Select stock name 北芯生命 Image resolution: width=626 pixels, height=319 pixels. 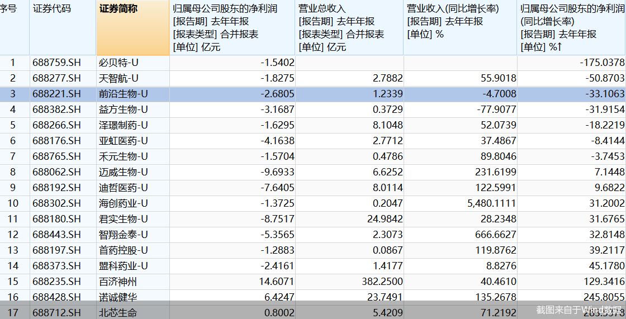(x=118, y=313)
